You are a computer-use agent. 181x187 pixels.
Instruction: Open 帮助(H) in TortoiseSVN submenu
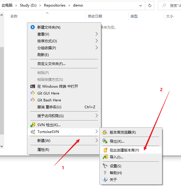(x=131, y=173)
